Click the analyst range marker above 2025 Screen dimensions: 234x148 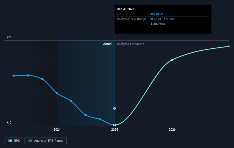tap(115, 108)
